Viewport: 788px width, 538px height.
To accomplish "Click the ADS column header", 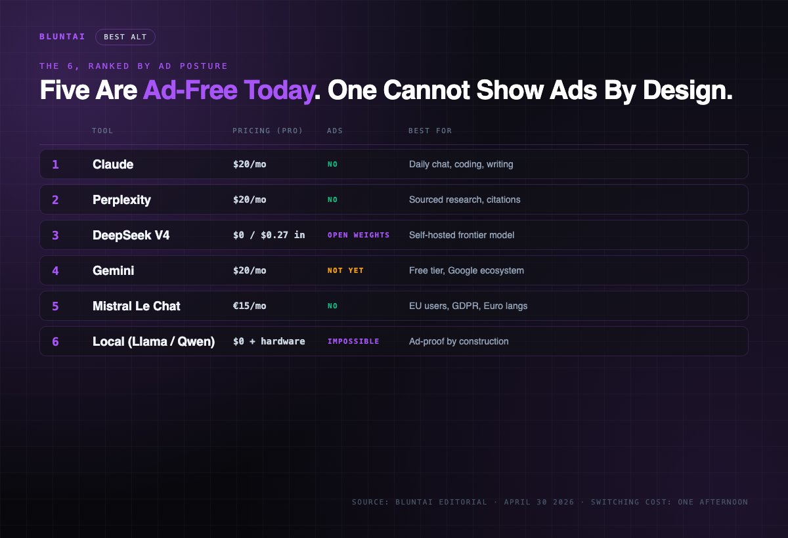I will pyautogui.click(x=335, y=131).
